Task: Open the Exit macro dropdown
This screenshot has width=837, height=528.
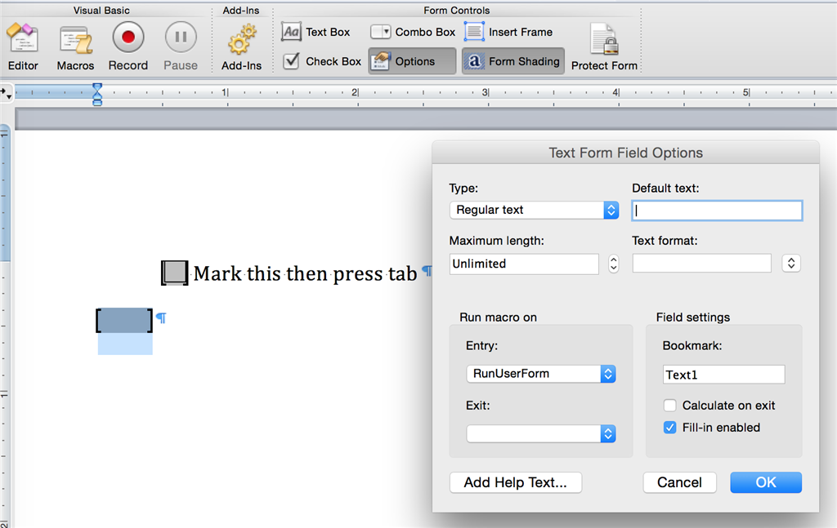Action: point(541,433)
